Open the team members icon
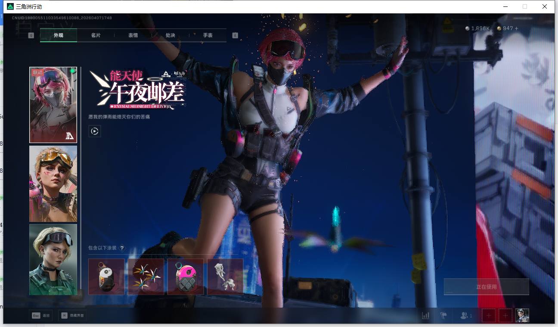This screenshot has height=327, width=558. (x=465, y=316)
